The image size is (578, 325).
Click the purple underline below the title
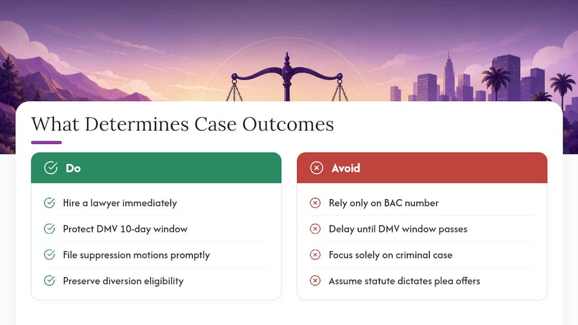click(x=47, y=143)
